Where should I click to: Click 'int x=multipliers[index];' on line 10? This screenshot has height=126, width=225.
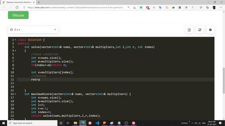52,72
